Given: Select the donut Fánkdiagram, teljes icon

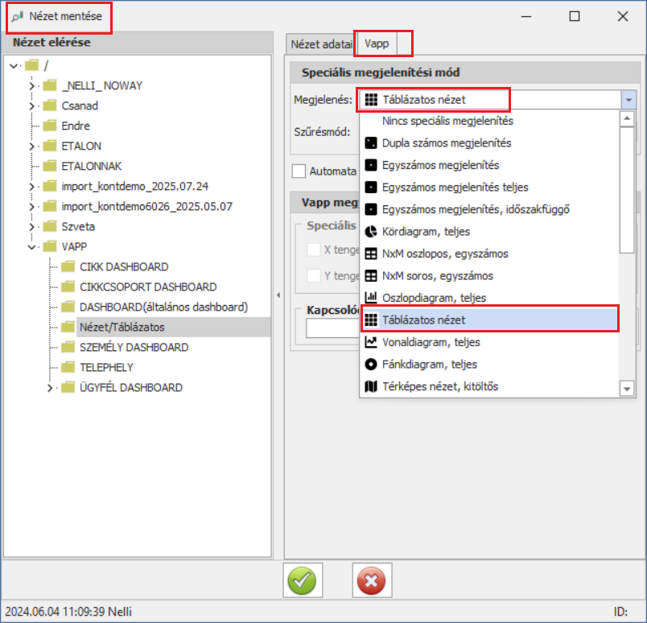Looking at the screenshot, I should 371,364.
